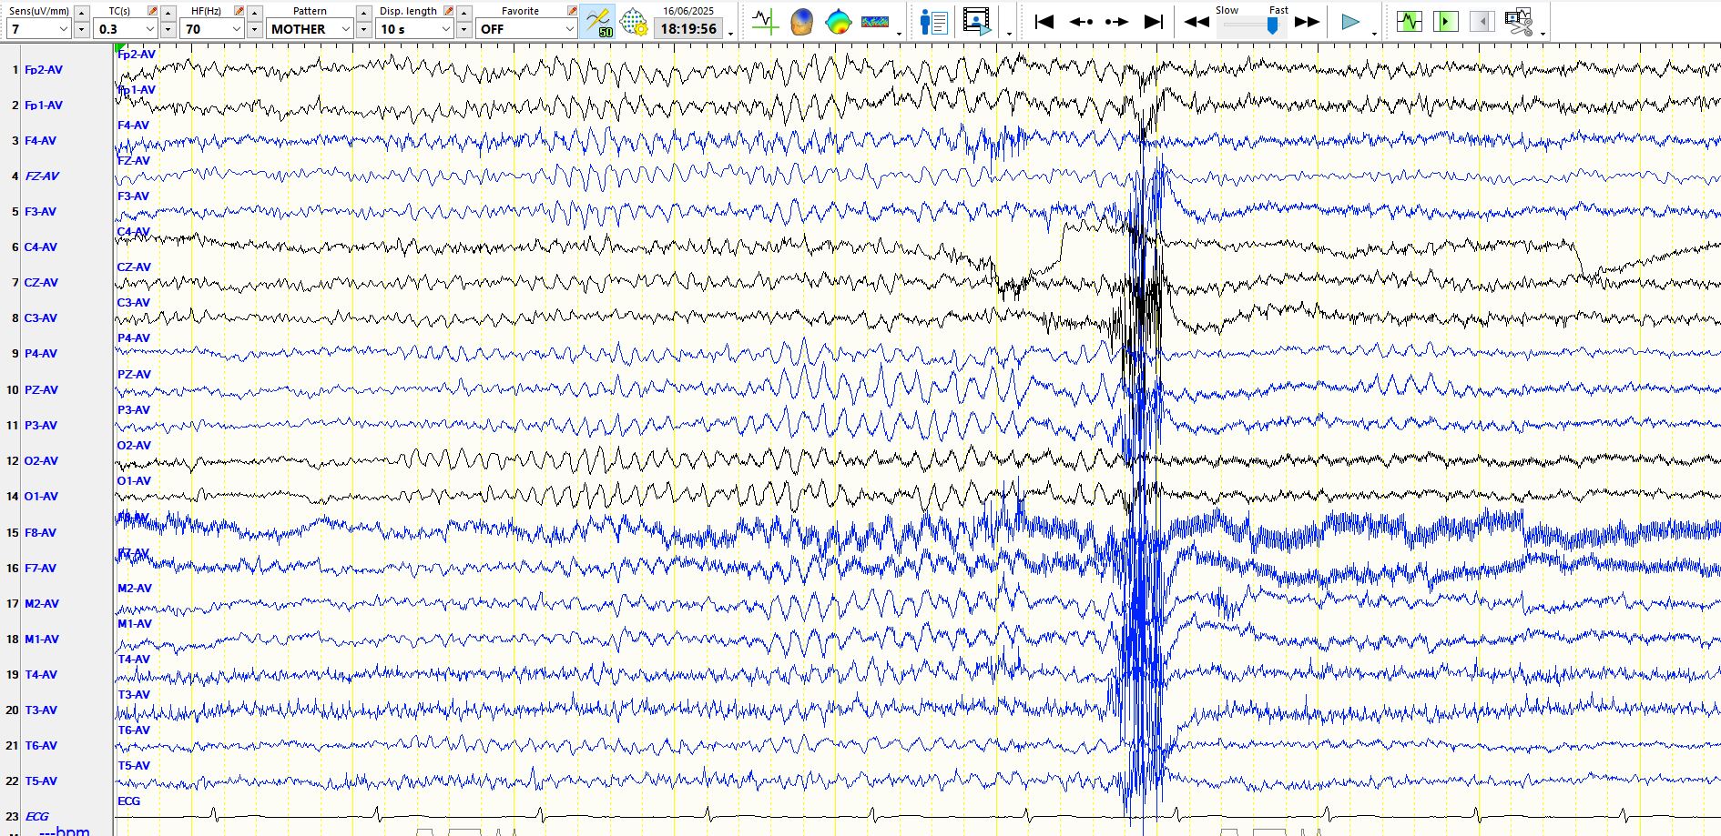Edit the Disp. length setting with pencil icon

pos(448,11)
